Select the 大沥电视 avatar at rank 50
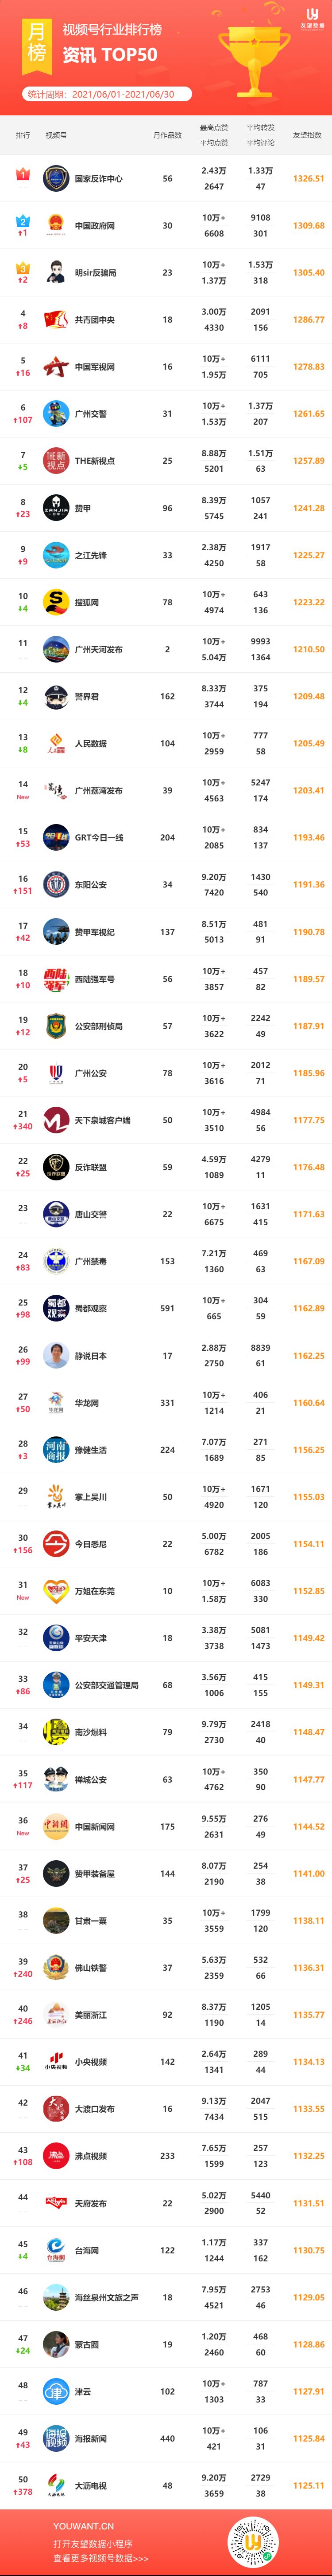 click(x=56, y=2485)
